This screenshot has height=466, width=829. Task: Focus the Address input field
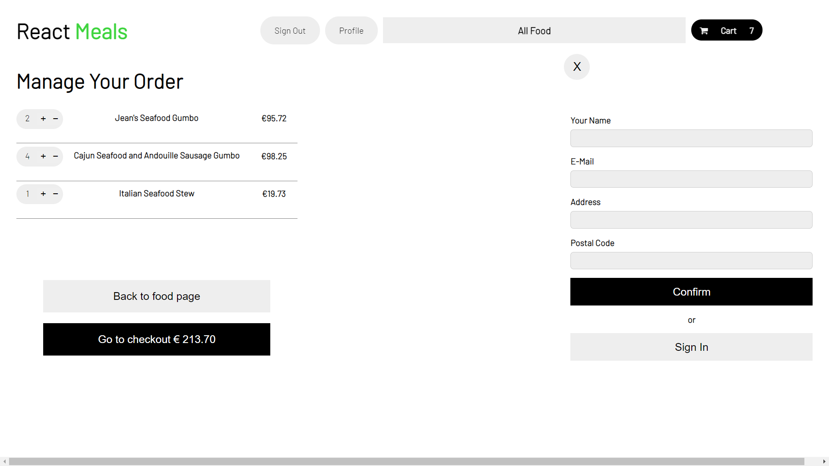(691, 220)
